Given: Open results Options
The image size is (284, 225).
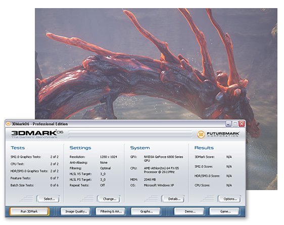Looking at the screenshot, I should coord(230,199).
